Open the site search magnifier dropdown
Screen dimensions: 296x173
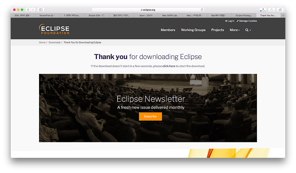tap(248, 30)
